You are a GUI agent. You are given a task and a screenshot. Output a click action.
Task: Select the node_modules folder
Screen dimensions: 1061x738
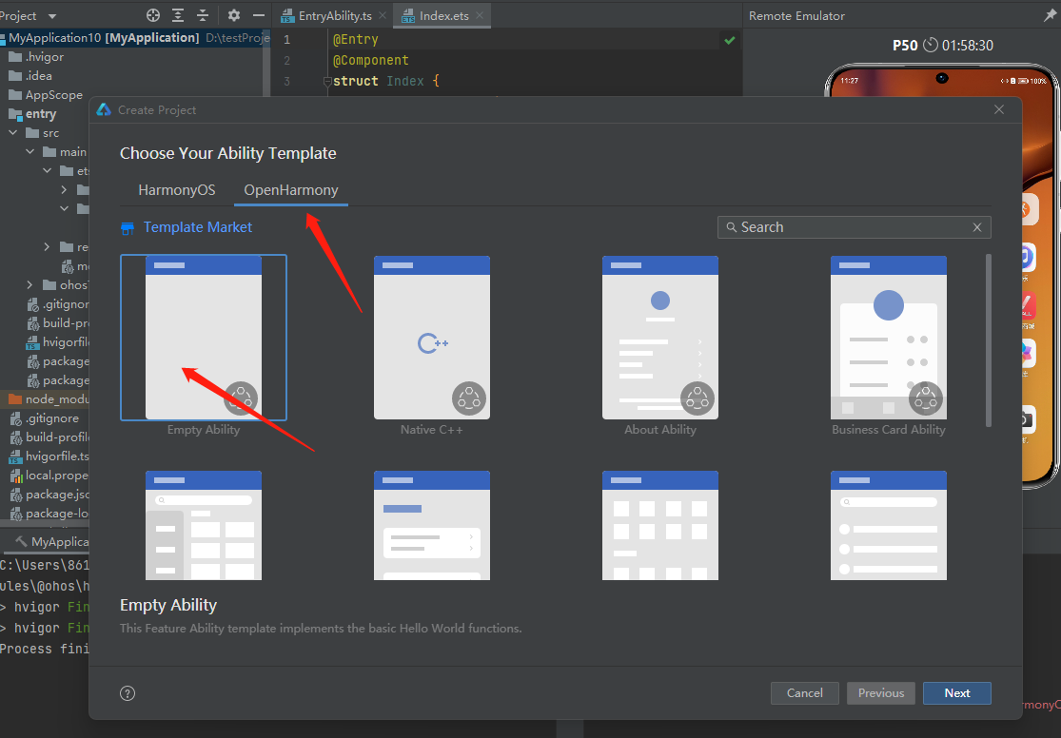click(49, 399)
